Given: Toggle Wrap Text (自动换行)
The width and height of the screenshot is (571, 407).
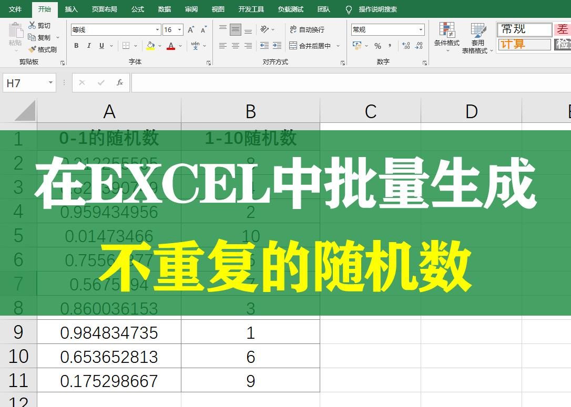Looking at the screenshot, I should [x=307, y=29].
